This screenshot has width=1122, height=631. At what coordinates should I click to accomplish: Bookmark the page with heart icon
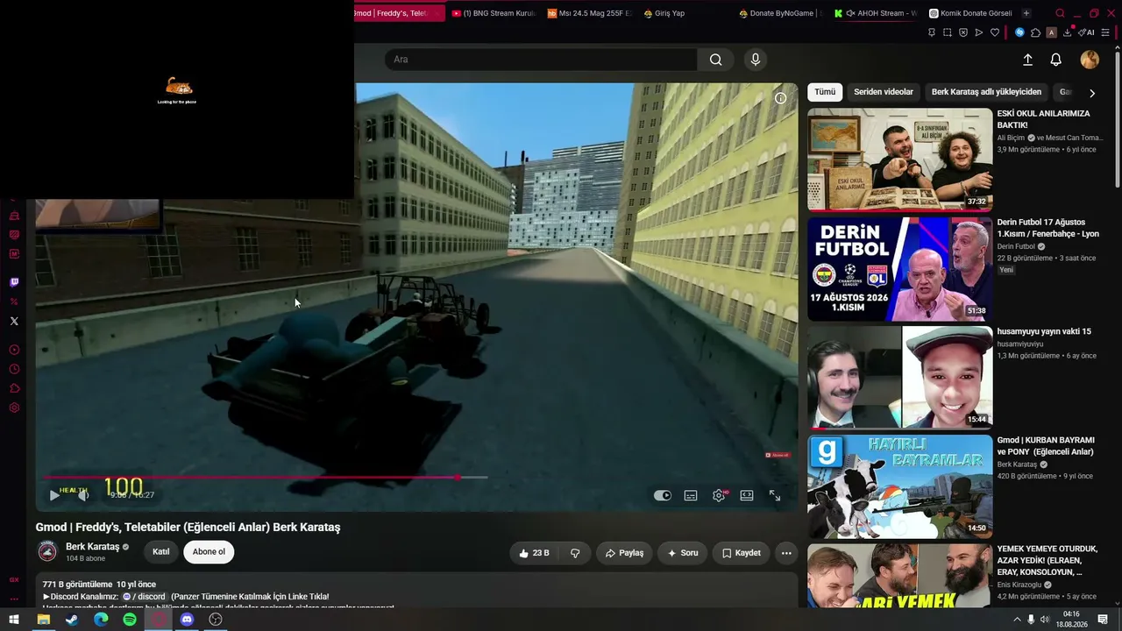pyautogui.click(x=995, y=32)
